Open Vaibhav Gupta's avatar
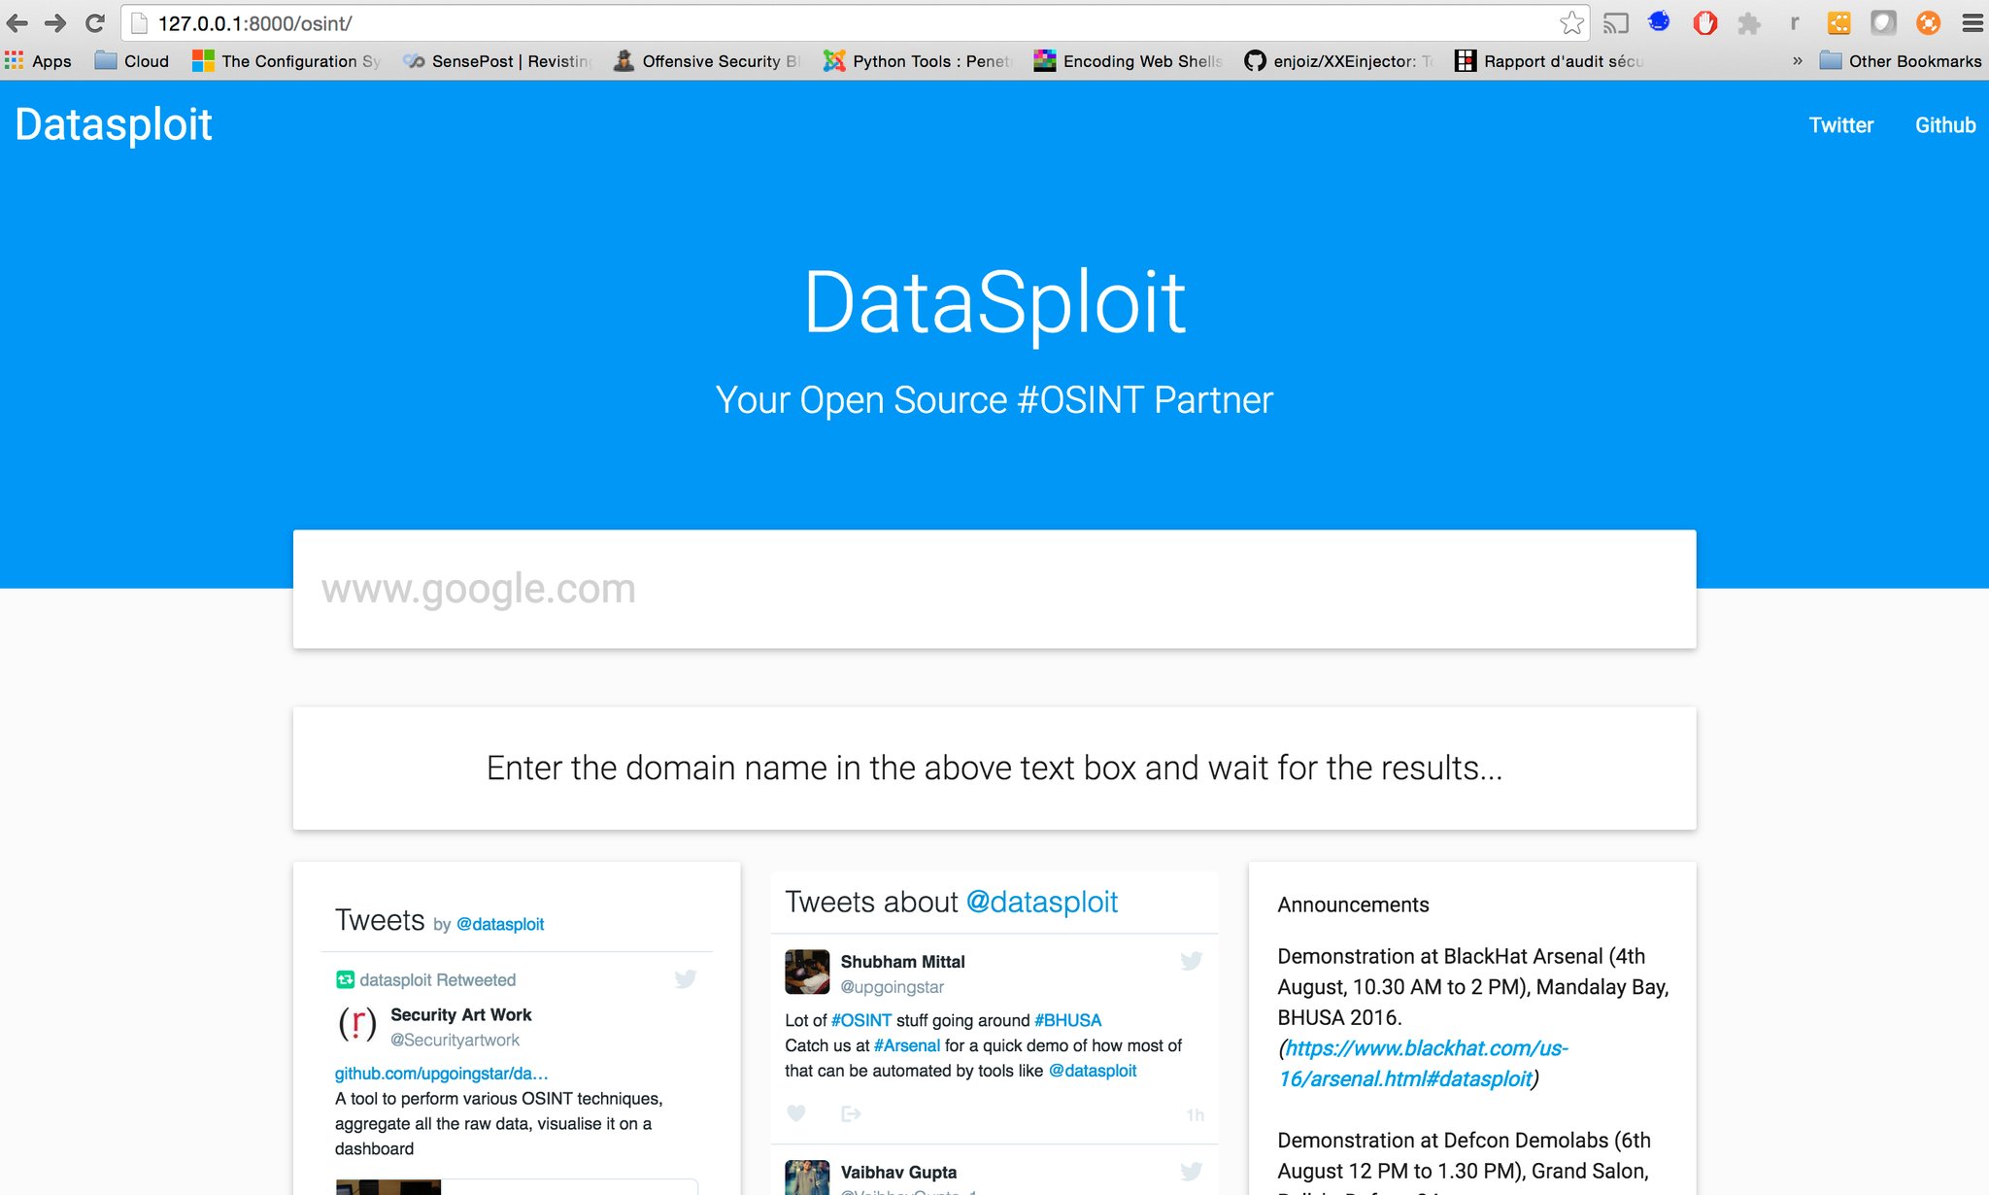The image size is (1989, 1195). pos(807,1178)
